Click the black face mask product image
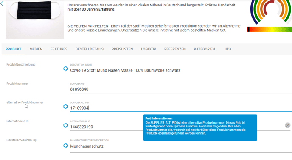 (35, 19)
